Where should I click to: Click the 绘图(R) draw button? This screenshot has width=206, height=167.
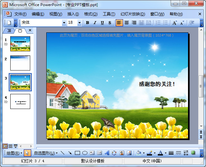click(x=14, y=153)
